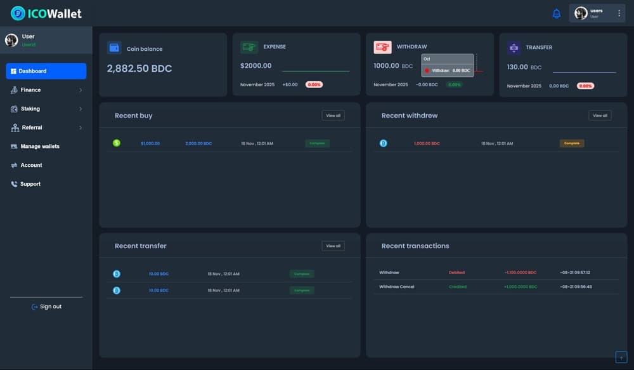Select Dashboard in the sidebar
The height and width of the screenshot is (370, 634).
coord(46,71)
